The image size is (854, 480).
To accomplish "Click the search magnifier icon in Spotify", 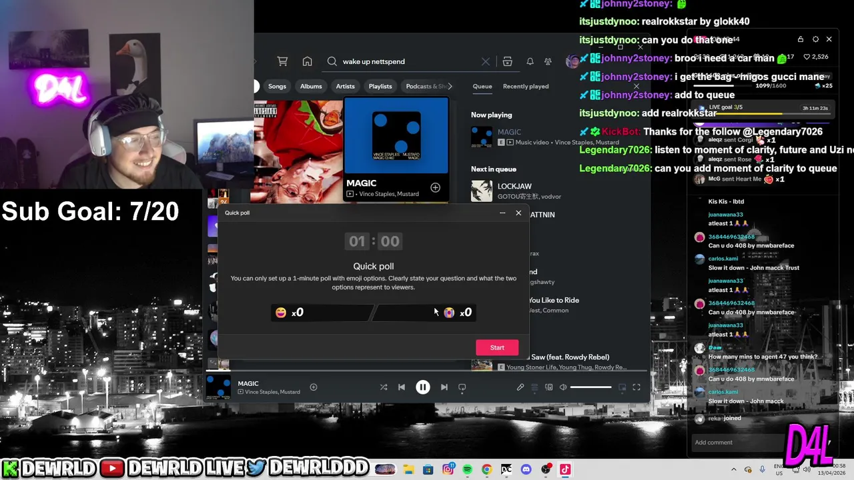I will (332, 61).
